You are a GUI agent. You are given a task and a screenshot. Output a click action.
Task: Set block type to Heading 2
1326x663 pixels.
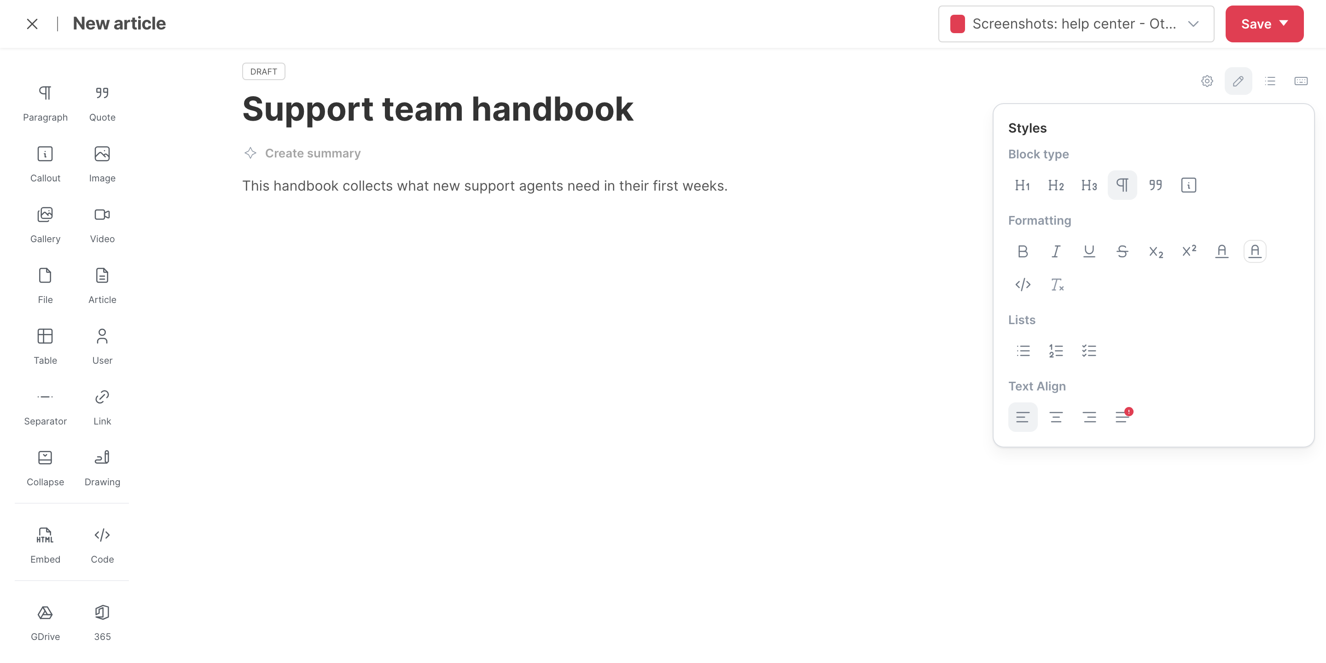click(x=1056, y=185)
